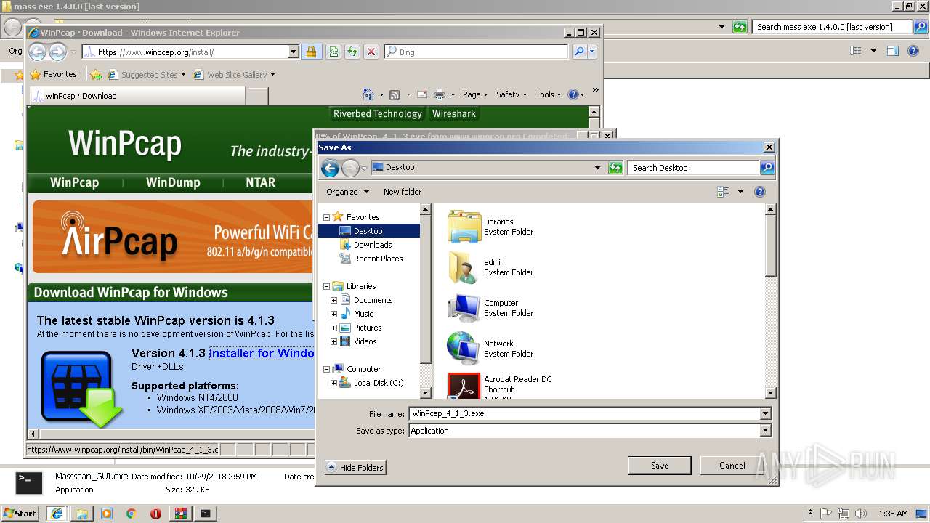Open Chrome from the taskbar
The height and width of the screenshot is (523, 930).
131,513
